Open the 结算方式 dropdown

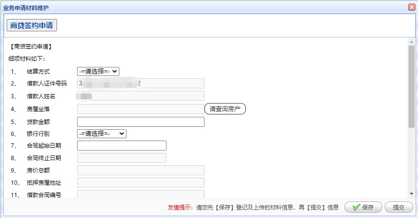(98, 71)
